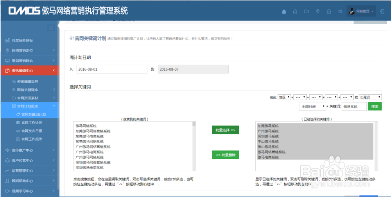Viewport: 391px width, 197px height.
Task: Select 傲马网络营销系统 in chosen keywords list
Action: [x=272, y=152]
